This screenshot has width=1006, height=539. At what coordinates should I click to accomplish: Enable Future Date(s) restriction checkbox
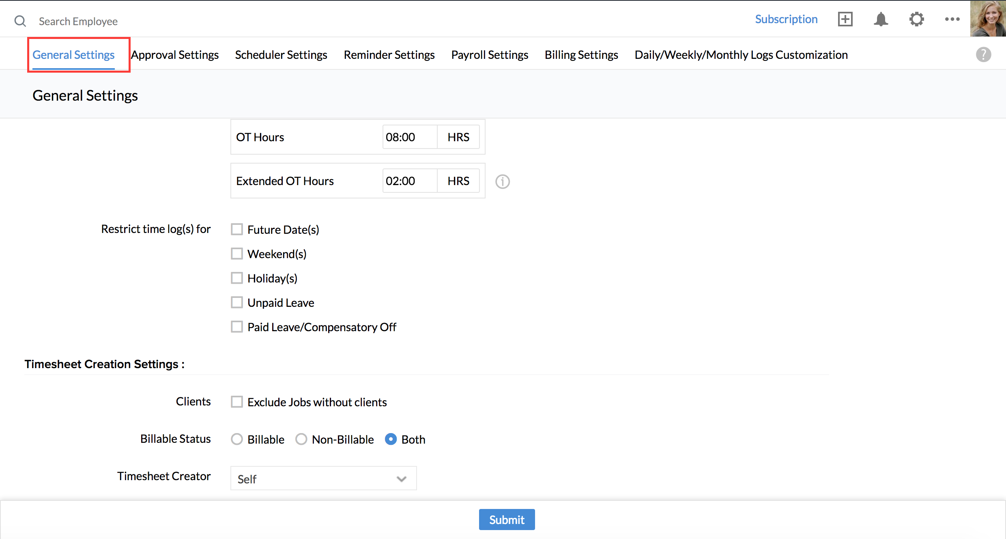[x=237, y=229]
